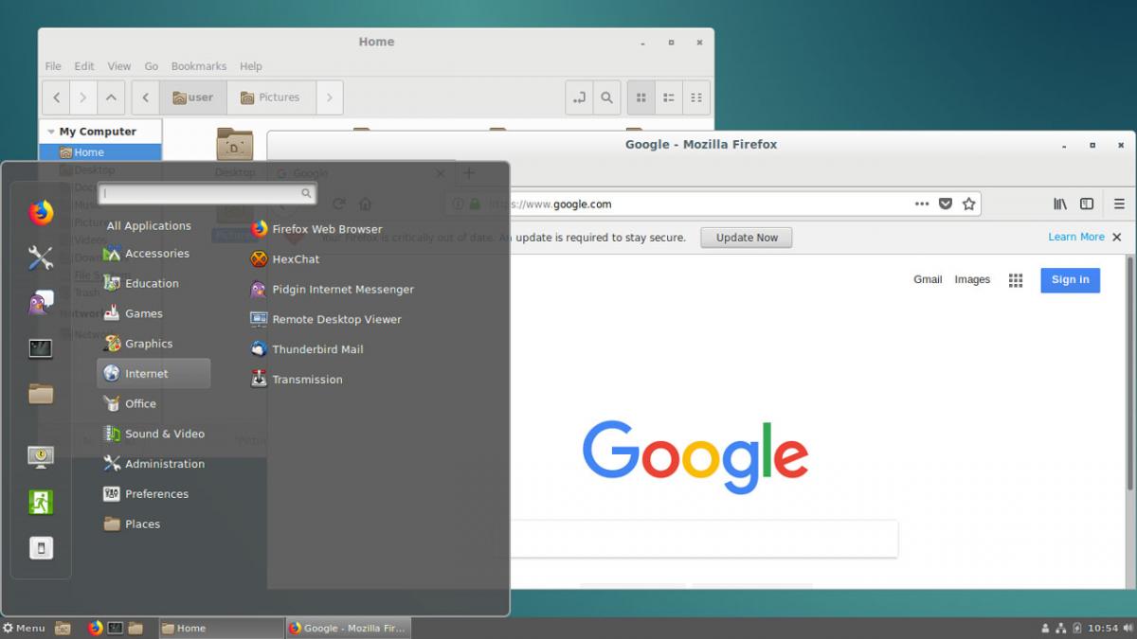The image size is (1137, 639).
Task: Collapse the My Computer sidebar section
Action: point(49,132)
